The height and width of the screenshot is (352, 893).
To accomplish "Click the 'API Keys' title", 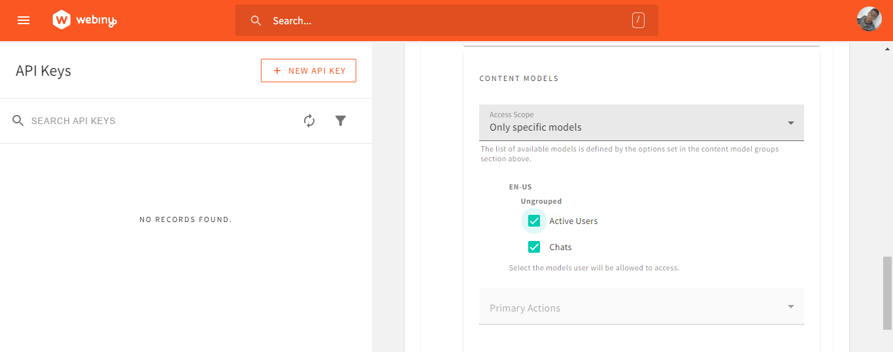I will click(43, 71).
